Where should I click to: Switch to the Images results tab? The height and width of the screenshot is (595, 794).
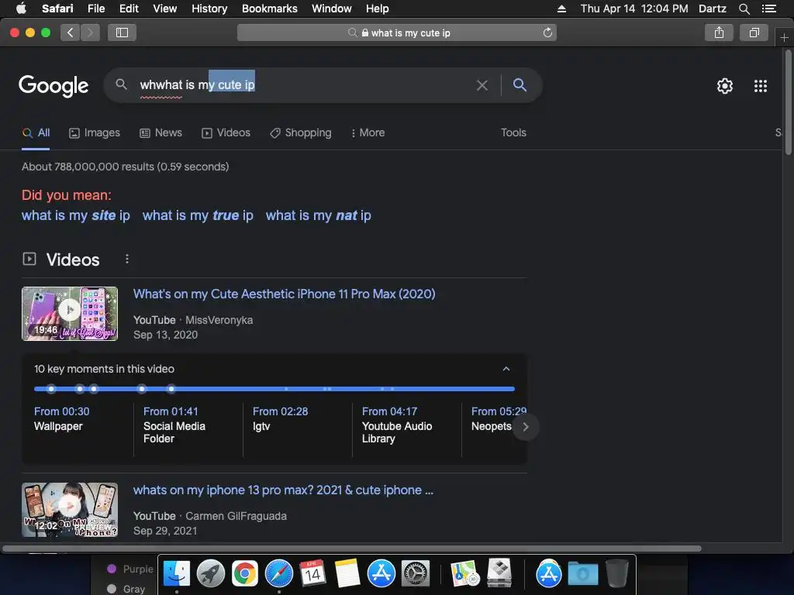(x=95, y=132)
